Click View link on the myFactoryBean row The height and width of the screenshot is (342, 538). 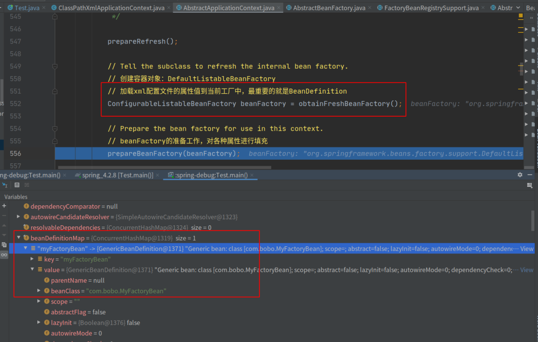coord(527,249)
